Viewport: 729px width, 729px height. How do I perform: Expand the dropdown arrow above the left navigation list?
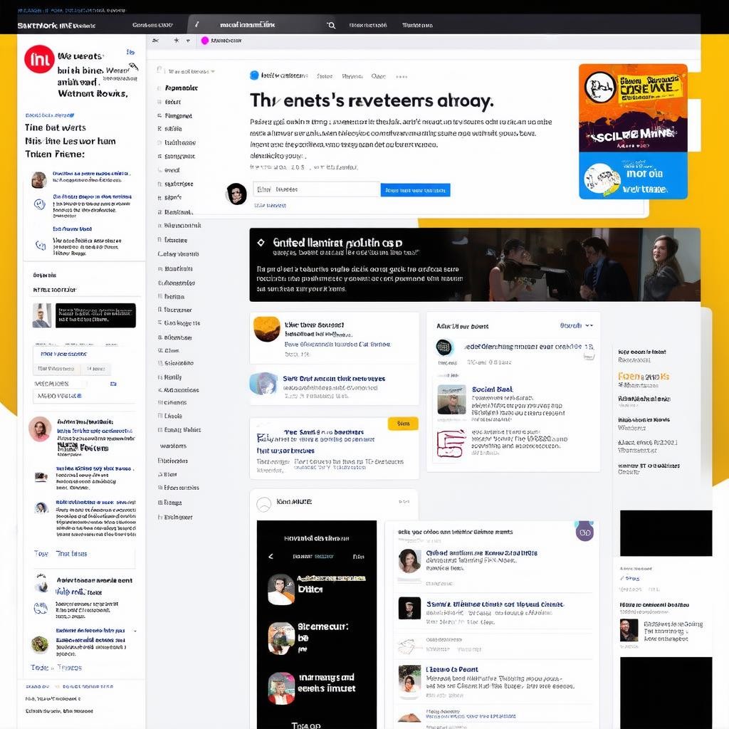point(212,72)
